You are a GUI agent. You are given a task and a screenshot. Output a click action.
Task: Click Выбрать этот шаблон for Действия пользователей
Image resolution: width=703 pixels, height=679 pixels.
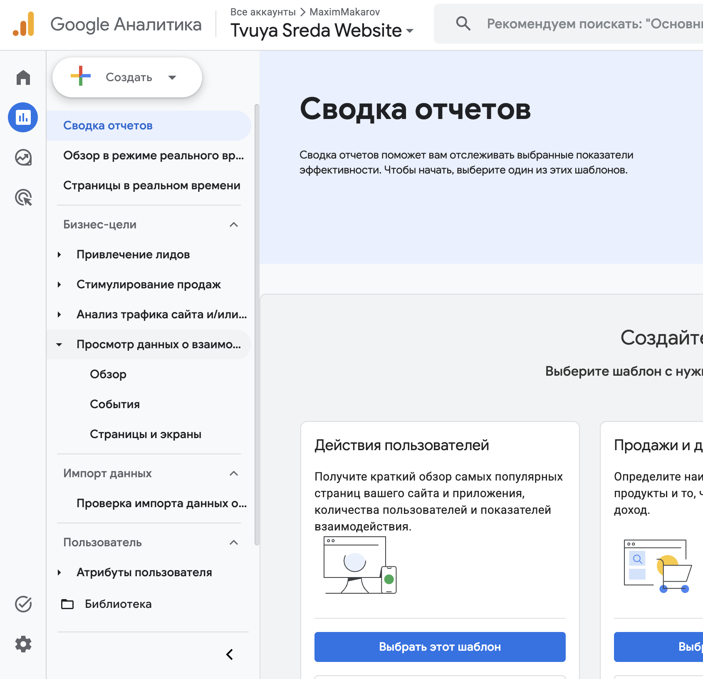click(x=440, y=647)
